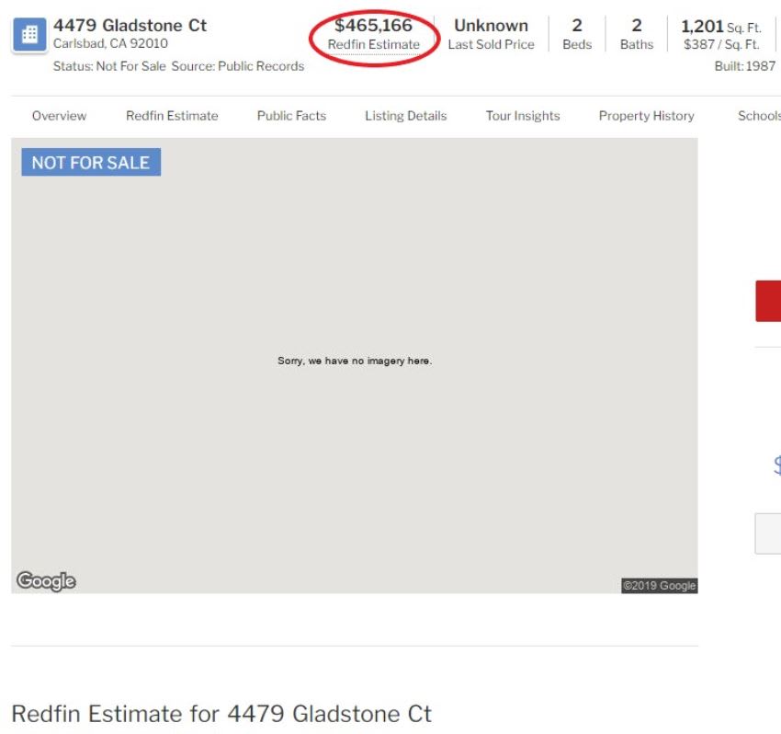
Task: Click the 1,201 Sq. Ft. value
Action: (x=720, y=27)
